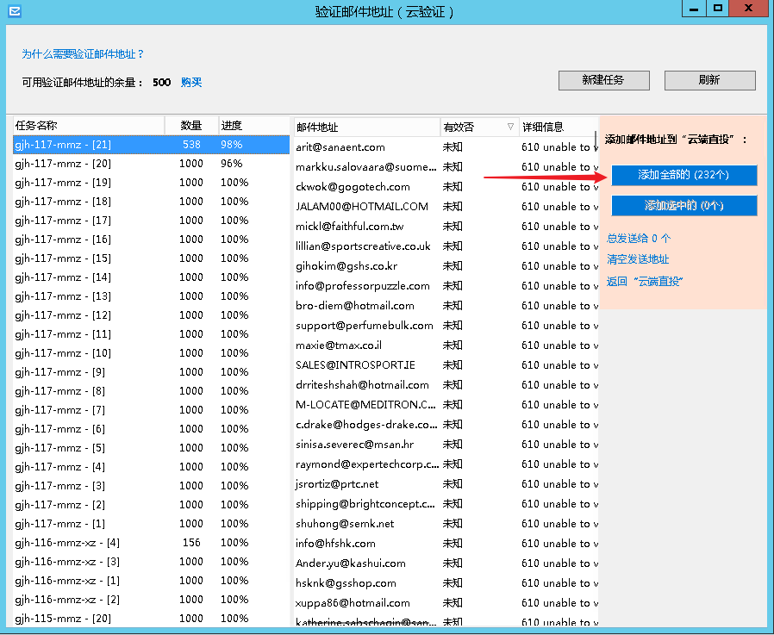Sort by the 详细信息 column header

tap(559, 128)
